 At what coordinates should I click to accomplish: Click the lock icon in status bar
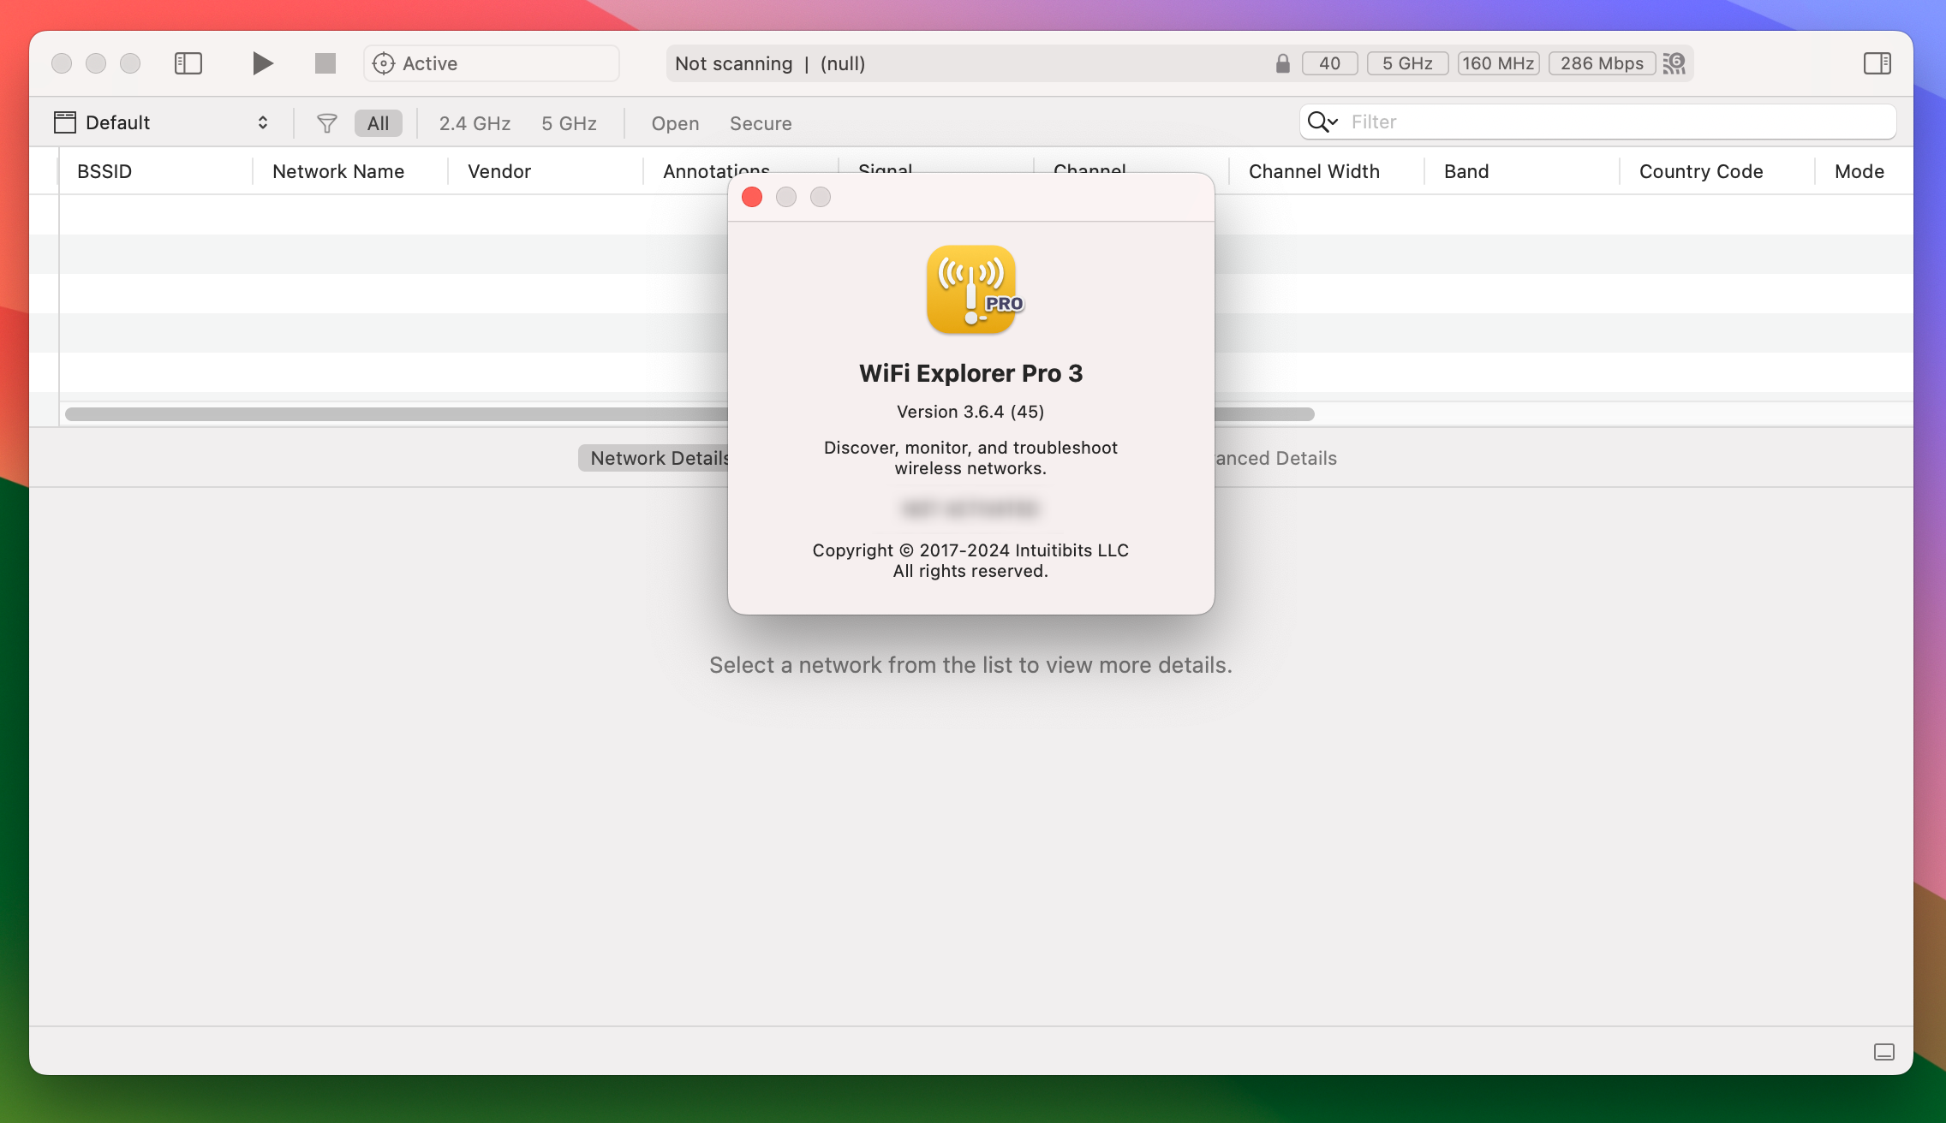(x=1280, y=62)
